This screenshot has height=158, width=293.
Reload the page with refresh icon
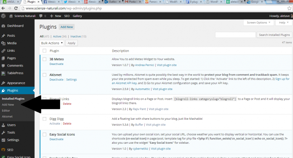16,8
